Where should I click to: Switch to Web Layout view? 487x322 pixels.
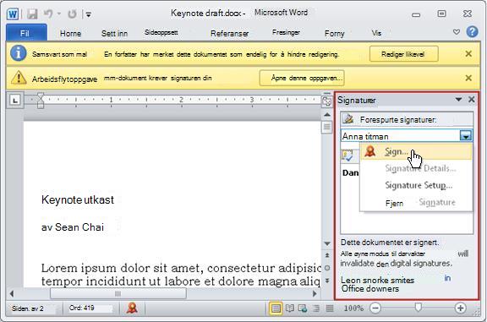tap(303, 308)
